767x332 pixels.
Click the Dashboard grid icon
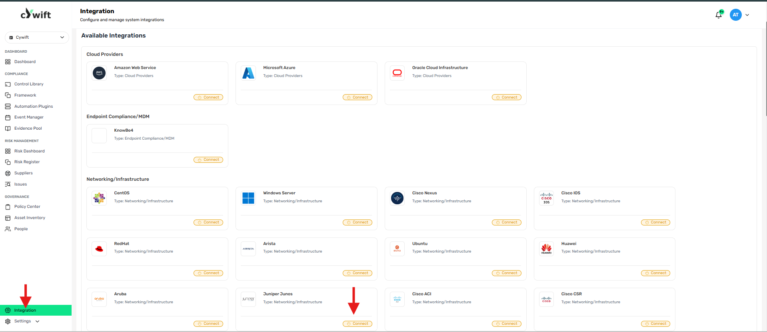tap(8, 62)
